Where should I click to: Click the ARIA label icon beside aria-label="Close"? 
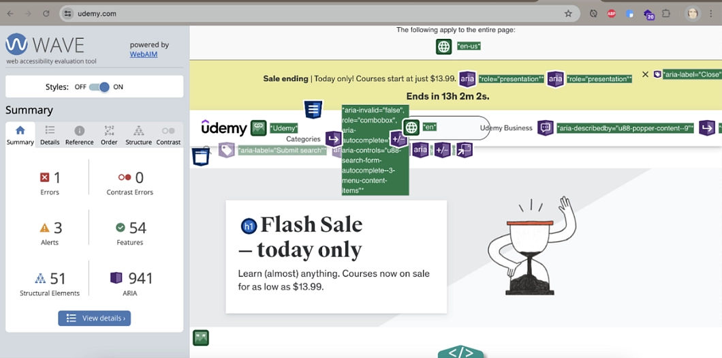point(657,74)
